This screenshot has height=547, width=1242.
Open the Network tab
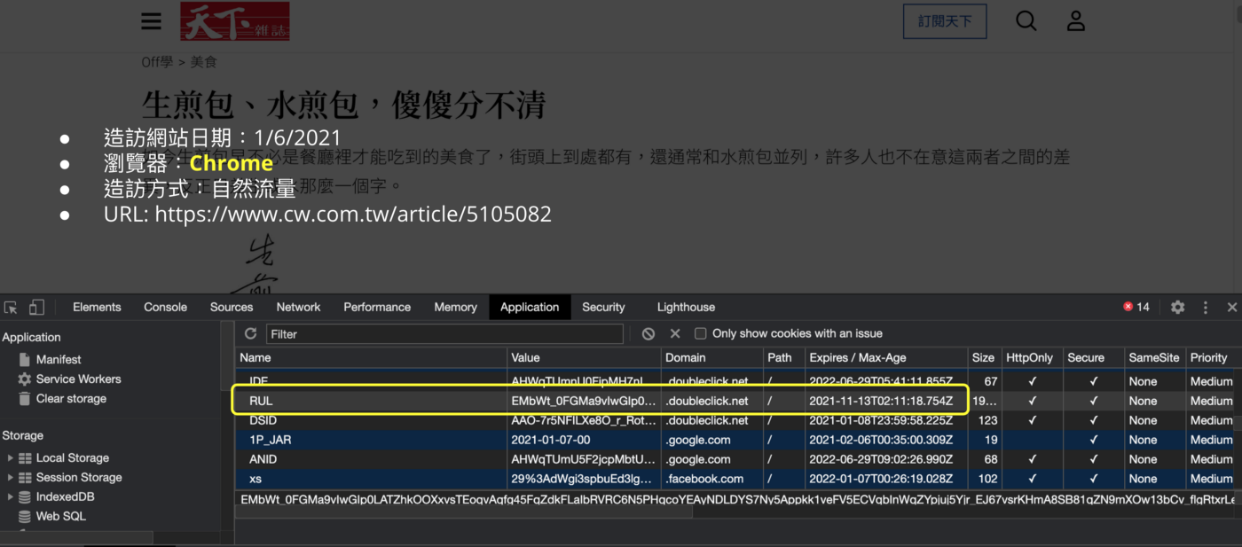[x=298, y=308]
